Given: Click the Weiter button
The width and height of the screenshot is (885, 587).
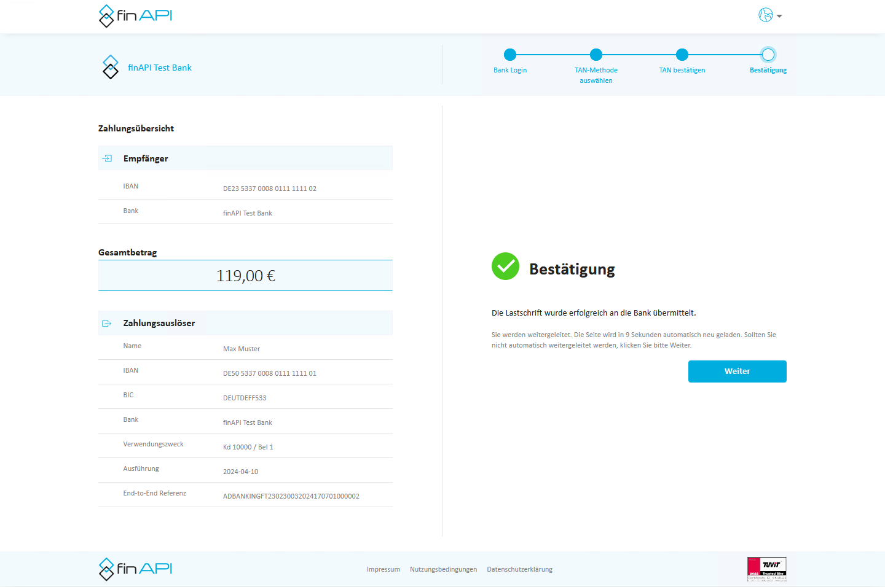Looking at the screenshot, I should (x=737, y=371).
